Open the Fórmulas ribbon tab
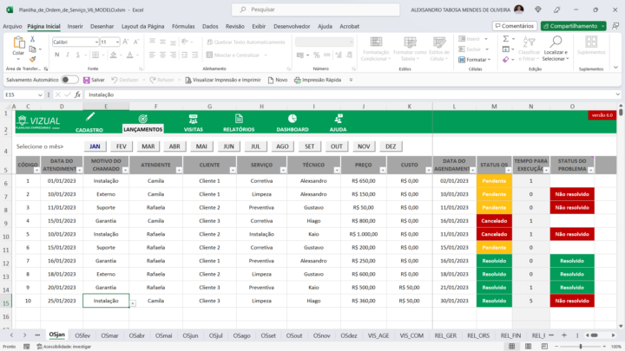 pos(183,26)
